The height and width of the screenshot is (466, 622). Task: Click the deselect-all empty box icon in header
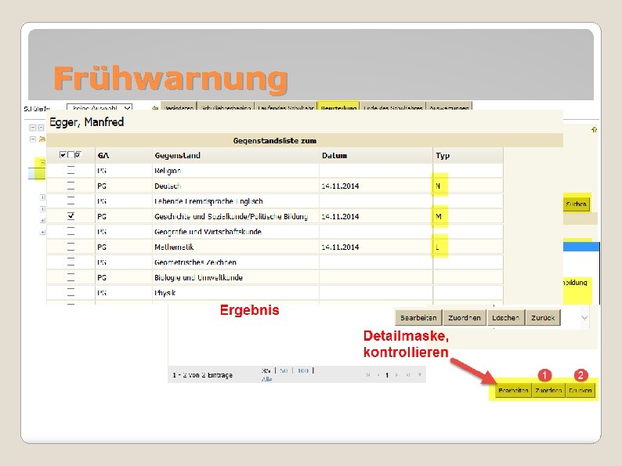click(71, 154)
